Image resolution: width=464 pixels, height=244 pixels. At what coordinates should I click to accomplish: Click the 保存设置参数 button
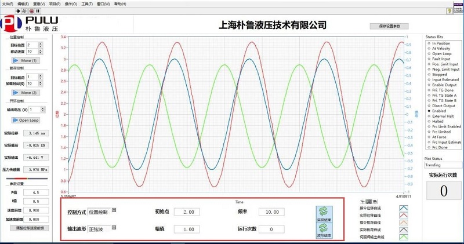click(x=389, y=26)
